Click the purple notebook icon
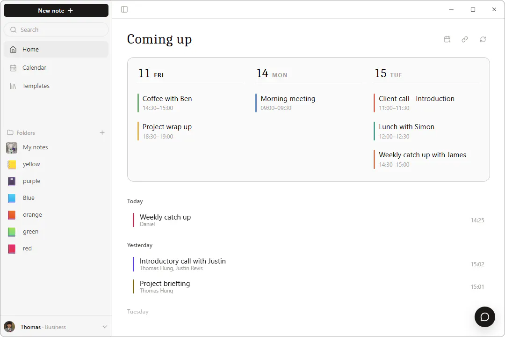This screenshot has width=505, height=337. tap(12, 181)
